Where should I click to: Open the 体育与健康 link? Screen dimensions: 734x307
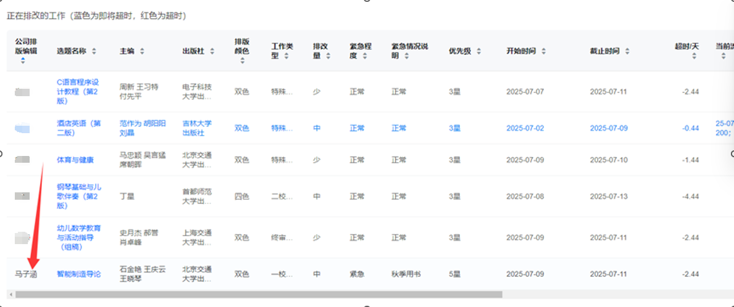pyautogui.click(x=75, y=160)
